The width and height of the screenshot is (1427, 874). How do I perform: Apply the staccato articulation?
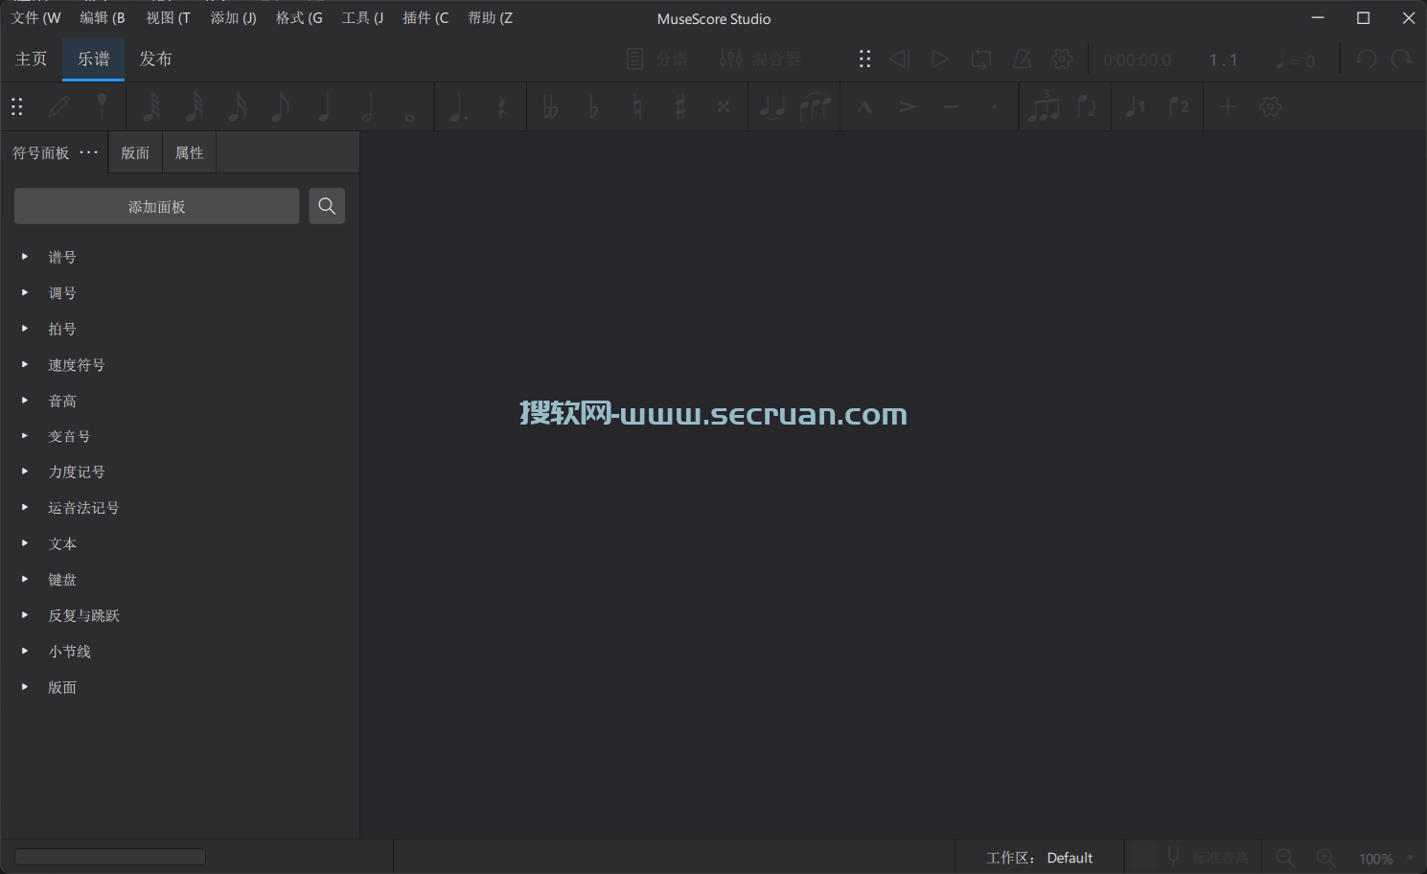(x=994, y=106)
